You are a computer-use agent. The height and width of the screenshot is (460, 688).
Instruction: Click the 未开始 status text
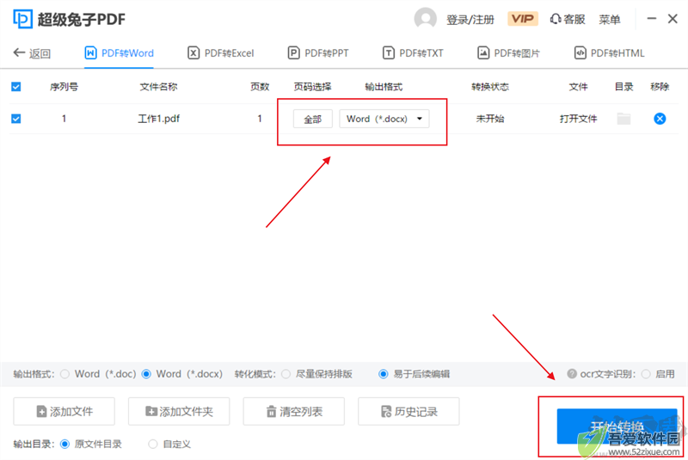tap(490, 119)
